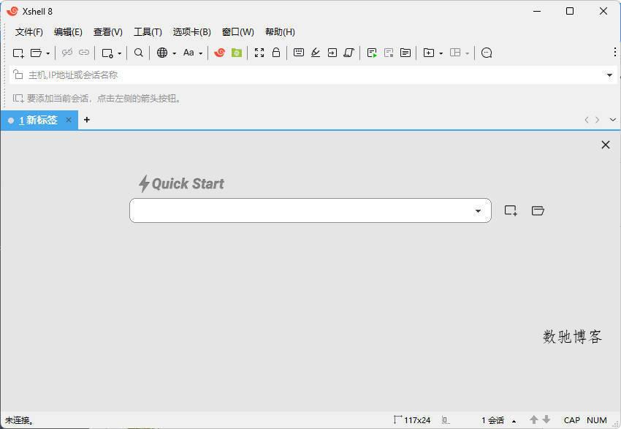Click the Start Logging icon with green play
The image size is (621, 429).
(x=372, y=53)
